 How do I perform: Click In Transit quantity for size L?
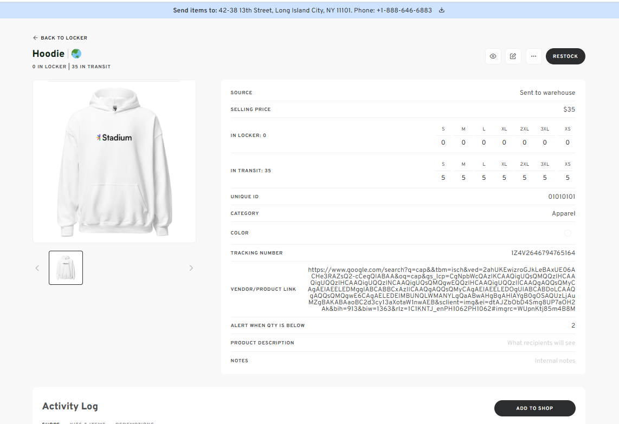point(483,178)
